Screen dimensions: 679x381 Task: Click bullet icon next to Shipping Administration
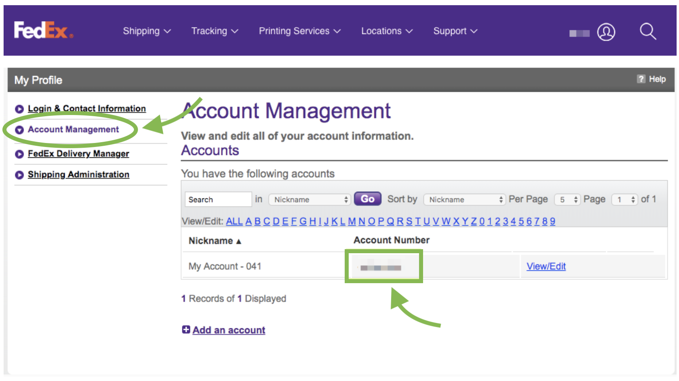[x=19, y=175]
